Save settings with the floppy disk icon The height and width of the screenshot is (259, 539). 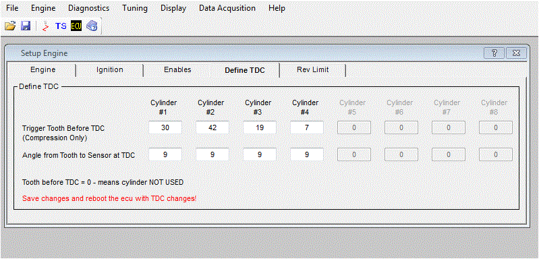pyautogui.click(x=26, y=26)
